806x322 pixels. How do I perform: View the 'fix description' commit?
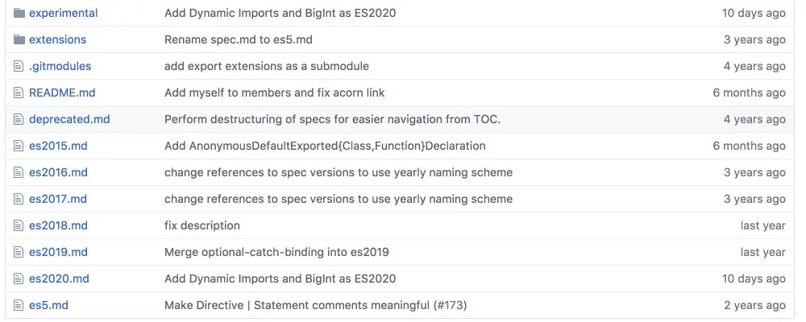[x=202, y=225]
